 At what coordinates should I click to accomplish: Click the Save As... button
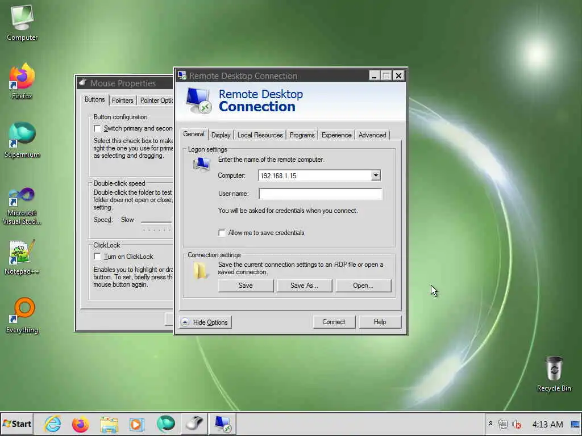tap(304, 286)
